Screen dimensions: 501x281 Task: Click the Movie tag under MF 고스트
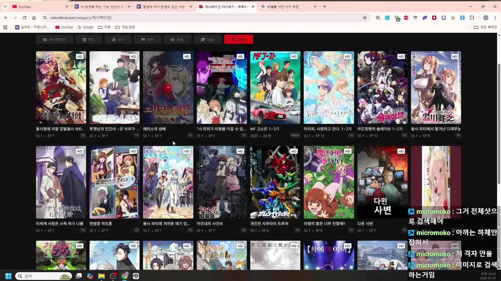[x=295, y=135]
